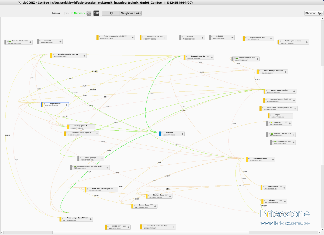Screen dimensions: 324x235
Task: Expand the Allonge prise 1 node plus
Action: pos(92,127)
